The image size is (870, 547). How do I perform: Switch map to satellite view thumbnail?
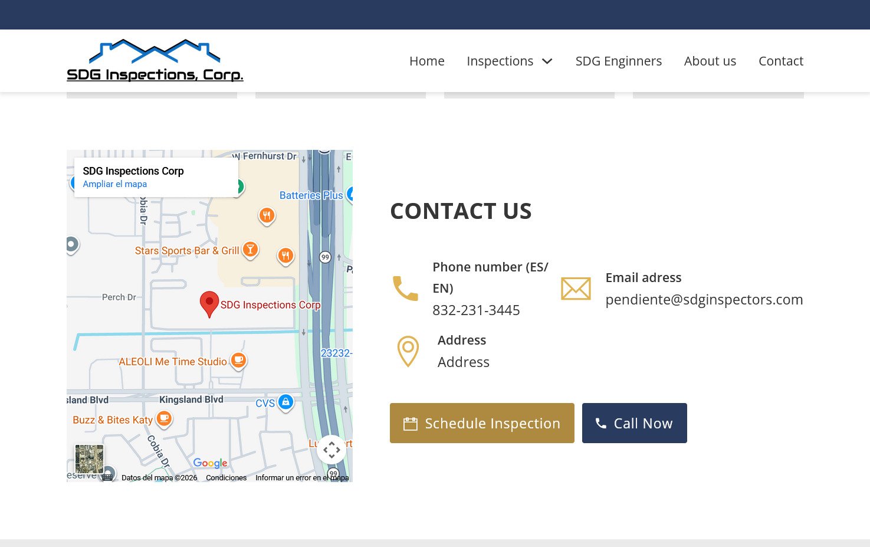89,458
